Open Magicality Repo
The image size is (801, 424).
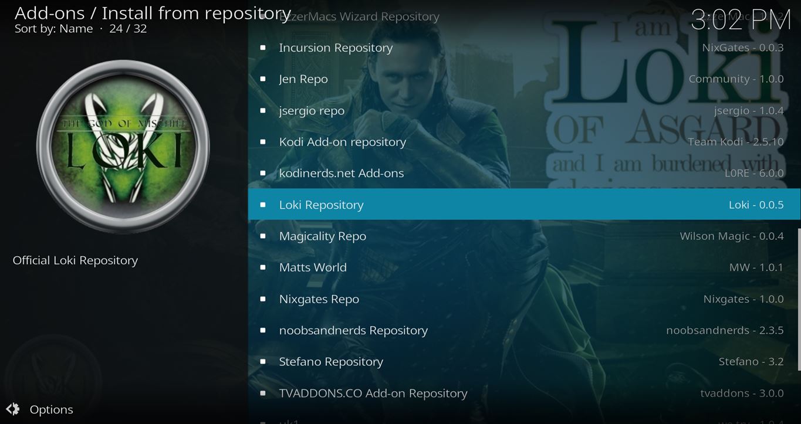323,236
